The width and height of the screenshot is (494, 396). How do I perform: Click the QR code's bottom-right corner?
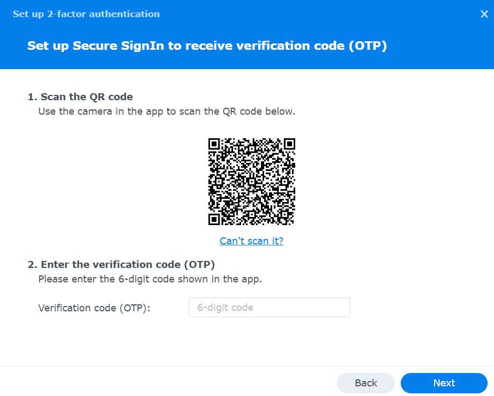coord(293,222)
